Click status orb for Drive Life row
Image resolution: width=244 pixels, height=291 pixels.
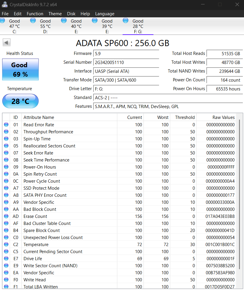coord(6,258)
